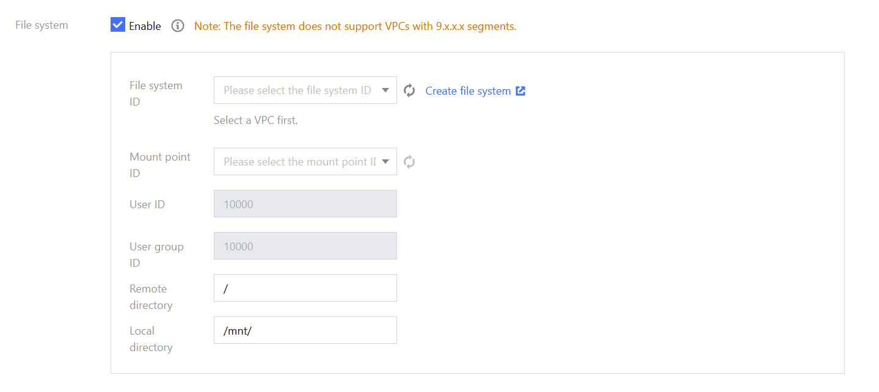
Task: Refresh the file system ID list
Action: coord(409,90)
